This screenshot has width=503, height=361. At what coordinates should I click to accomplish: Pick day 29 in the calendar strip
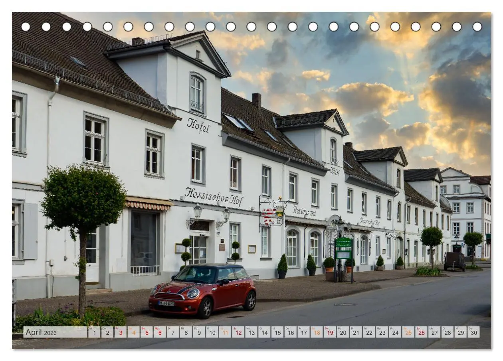pyautogui.click(x=460, y=332)
